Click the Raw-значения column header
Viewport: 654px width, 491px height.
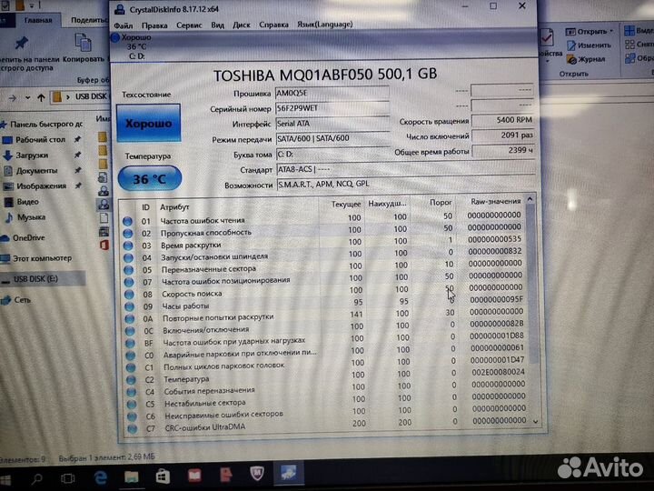coord(496,201)
